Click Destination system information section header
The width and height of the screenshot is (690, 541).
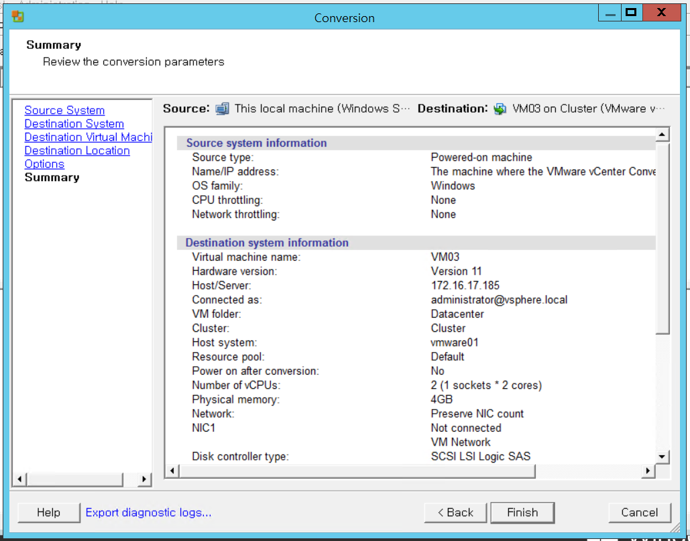[x=416, y=243]
